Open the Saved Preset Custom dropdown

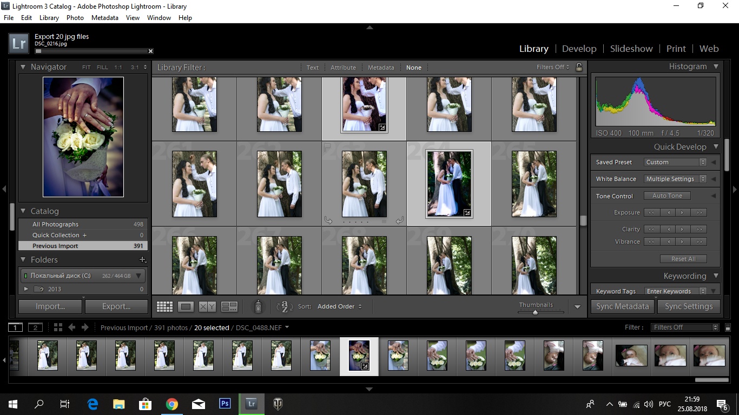pos(675,162)
